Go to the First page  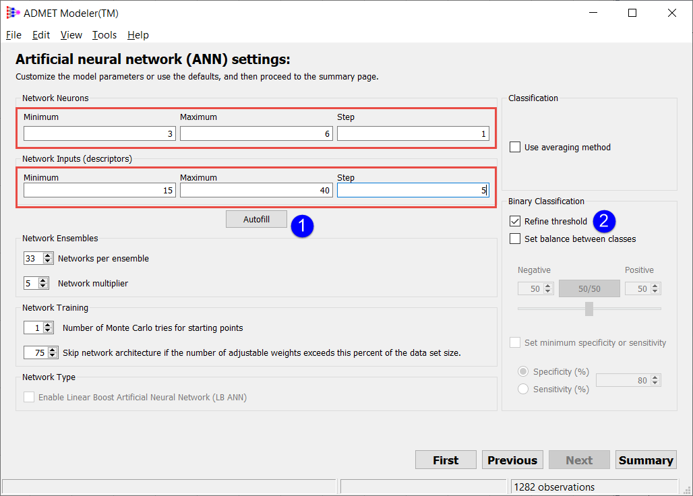point(446,460)
